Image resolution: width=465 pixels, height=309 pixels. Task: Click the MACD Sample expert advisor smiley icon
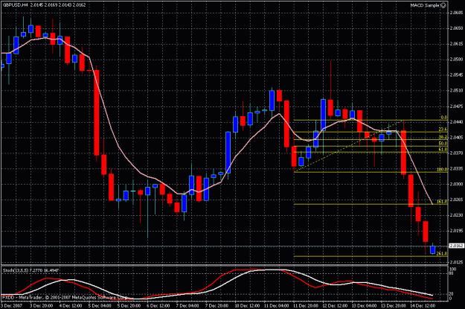point(443,5)
